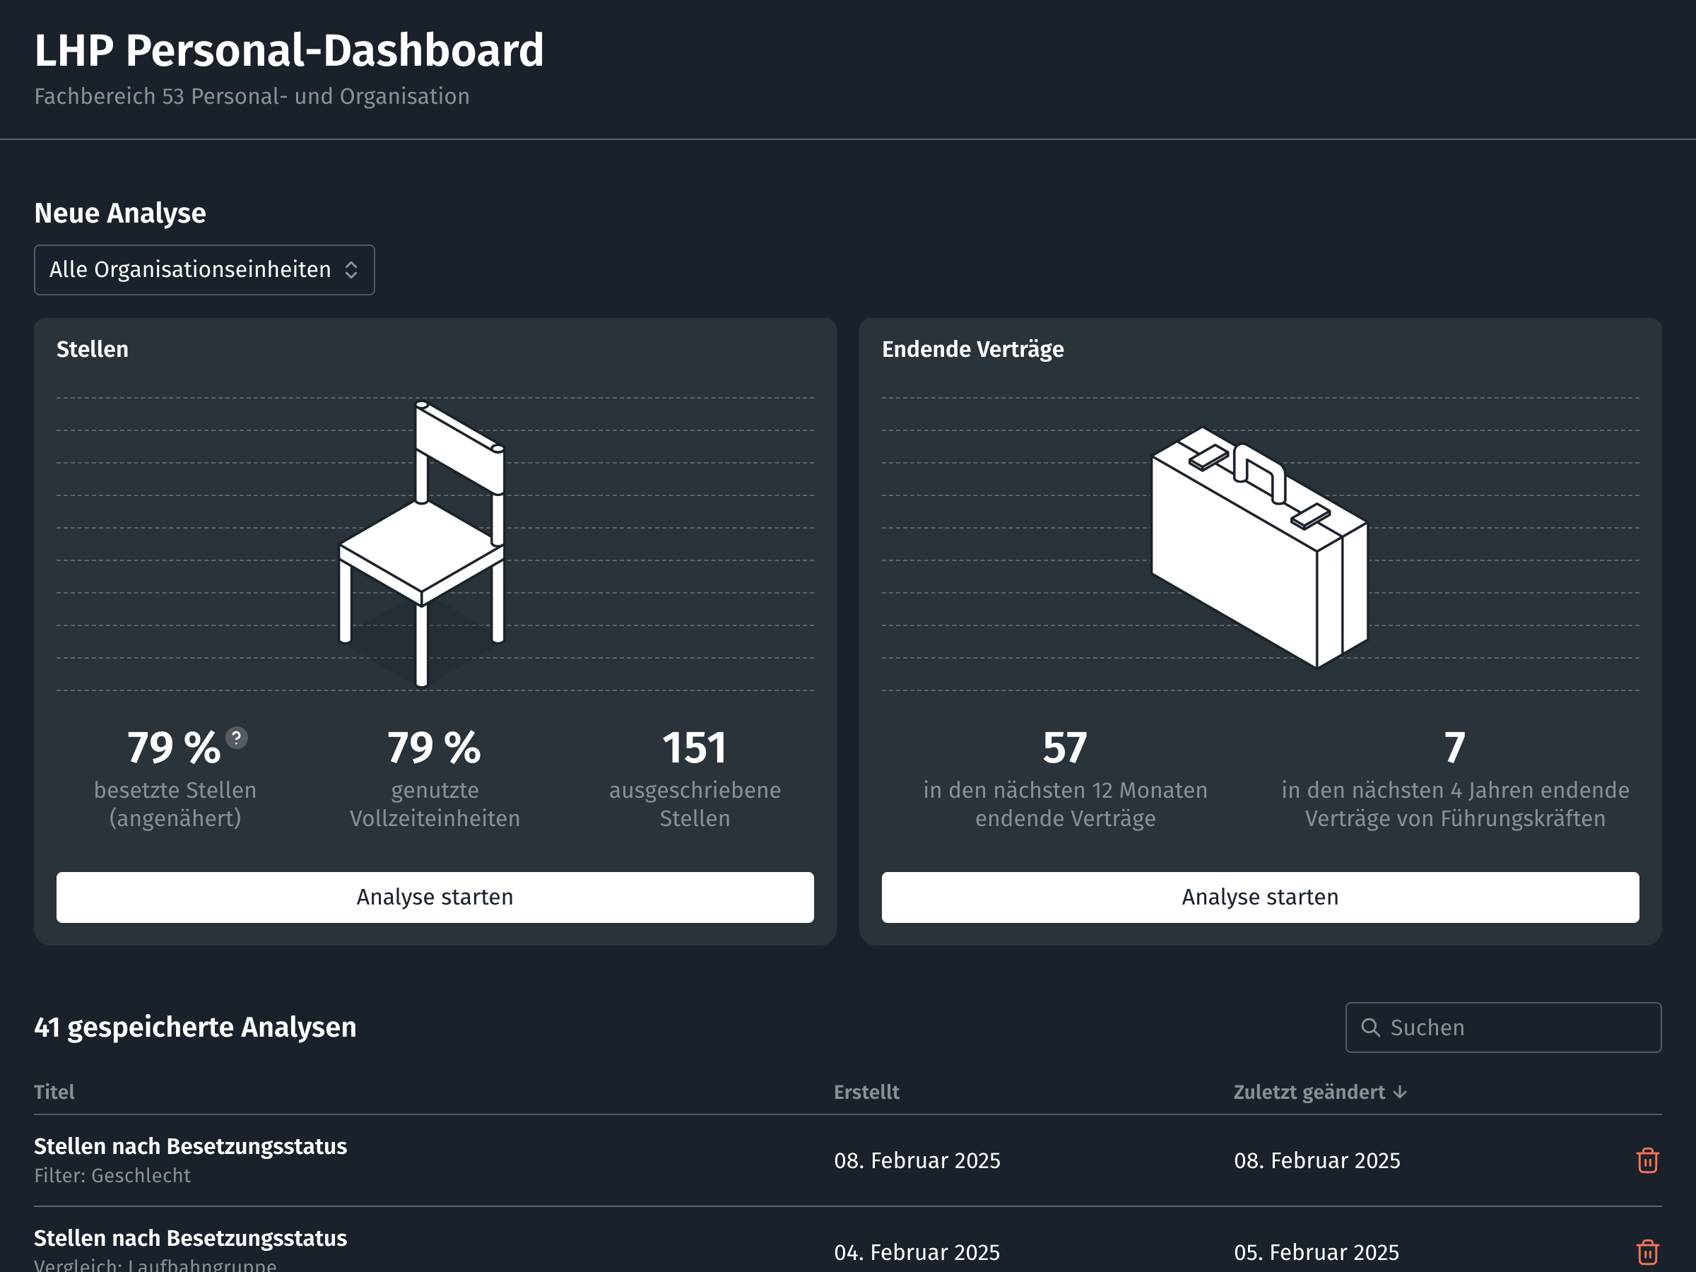Sort by the Zuletzt geändert column header
The image size is (1696, 1272).
click(1309, 1092)
